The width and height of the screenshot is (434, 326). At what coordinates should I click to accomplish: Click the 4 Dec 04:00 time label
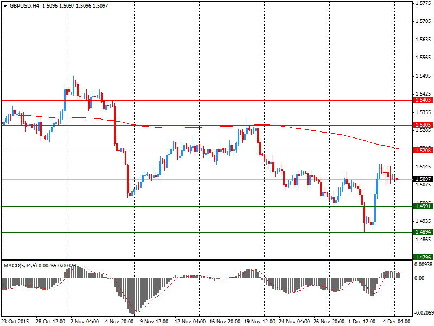[x=397, y=322]
